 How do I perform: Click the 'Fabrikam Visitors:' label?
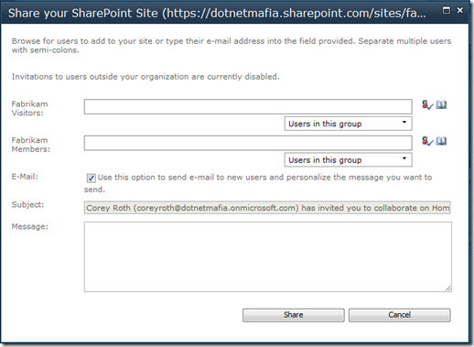click(x=29, y=108)
